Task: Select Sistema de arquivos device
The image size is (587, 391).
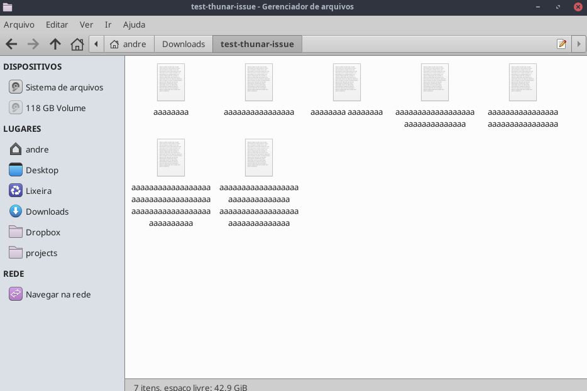Action: pos(63,87)
